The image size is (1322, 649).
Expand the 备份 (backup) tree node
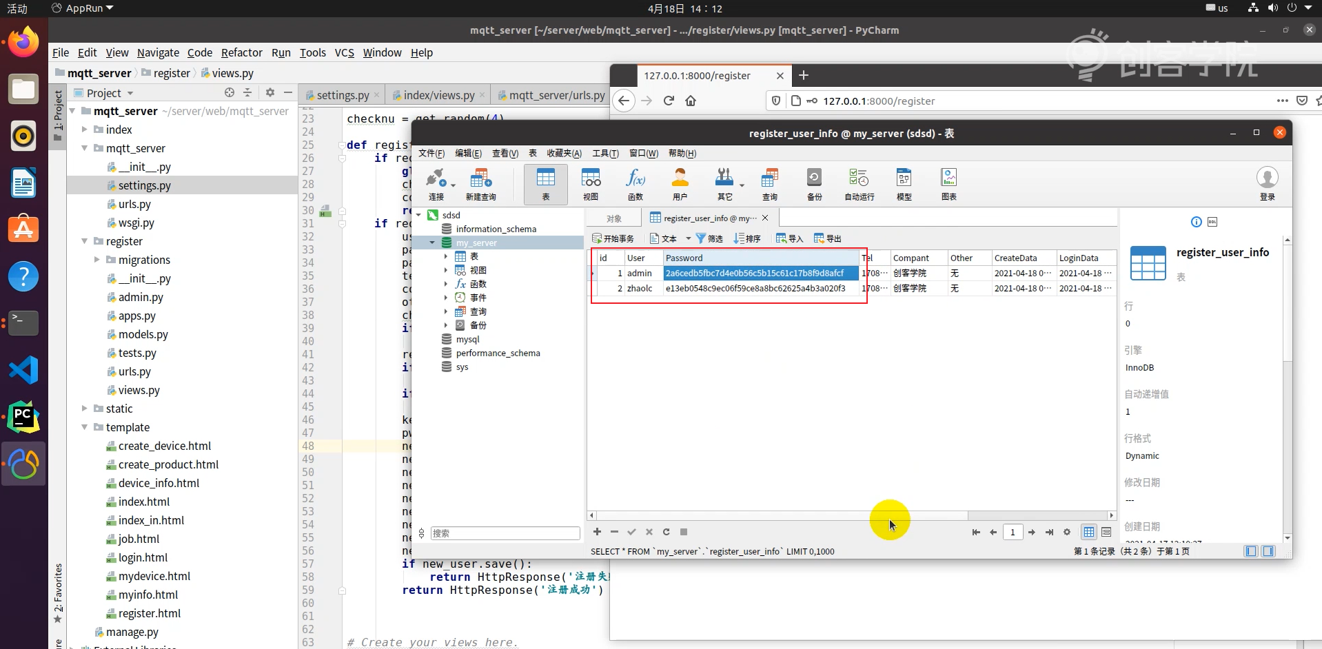point(446,325)
